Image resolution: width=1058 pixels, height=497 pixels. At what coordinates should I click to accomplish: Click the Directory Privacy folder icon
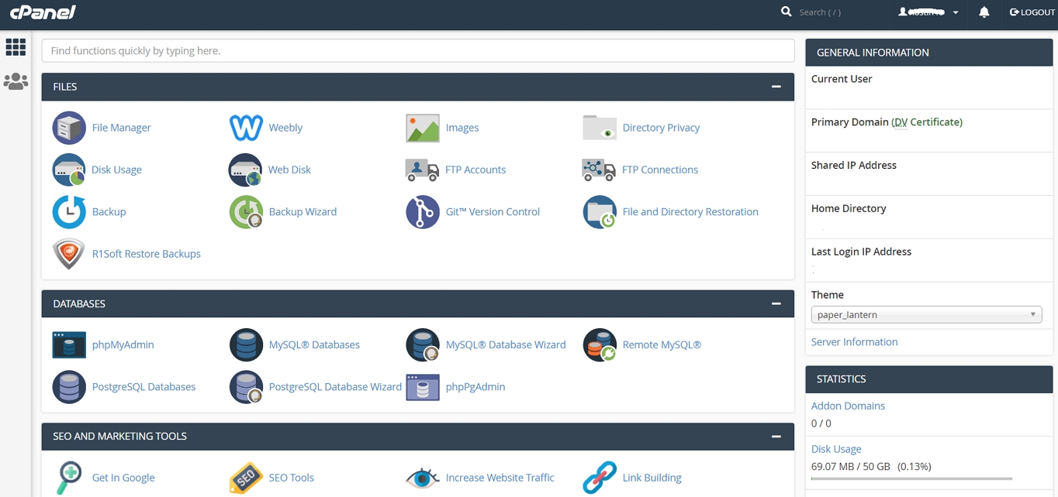tap(600, 128)
